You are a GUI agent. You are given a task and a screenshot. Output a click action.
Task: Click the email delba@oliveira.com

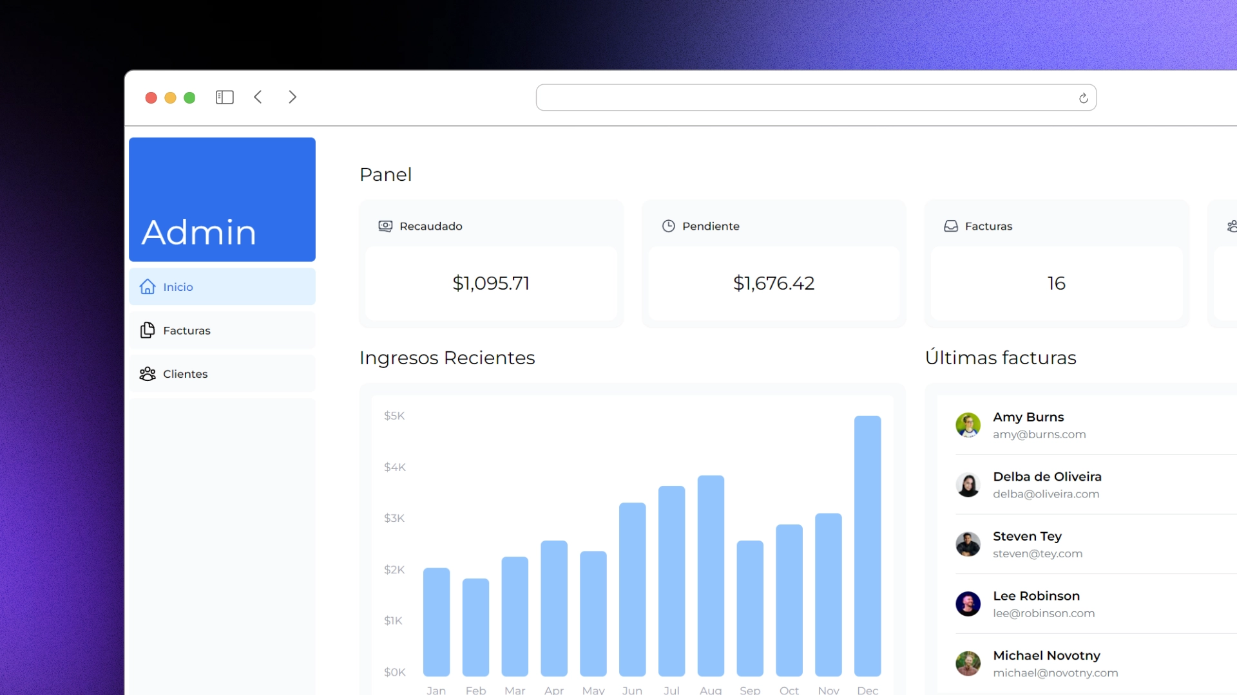pos(1046,494)
